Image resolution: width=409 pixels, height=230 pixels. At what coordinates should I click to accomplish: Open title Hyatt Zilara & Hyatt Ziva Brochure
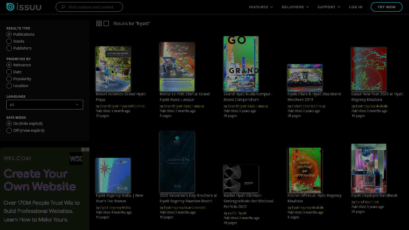[x=314, y=97]
